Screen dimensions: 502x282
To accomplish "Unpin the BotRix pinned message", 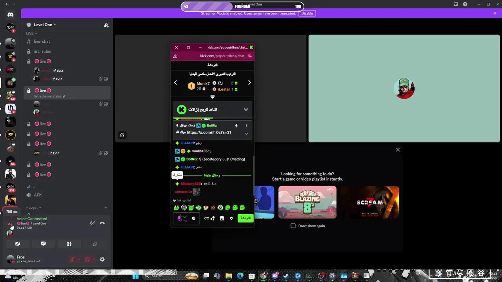I will click(236, 126).
